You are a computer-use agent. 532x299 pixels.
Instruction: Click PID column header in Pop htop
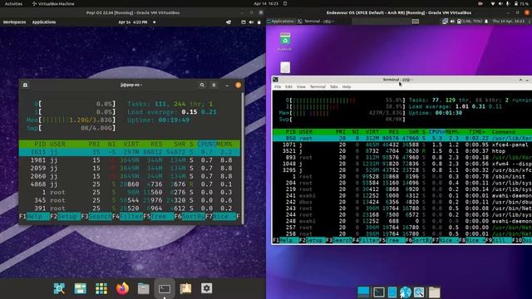[x=40, y=144]
